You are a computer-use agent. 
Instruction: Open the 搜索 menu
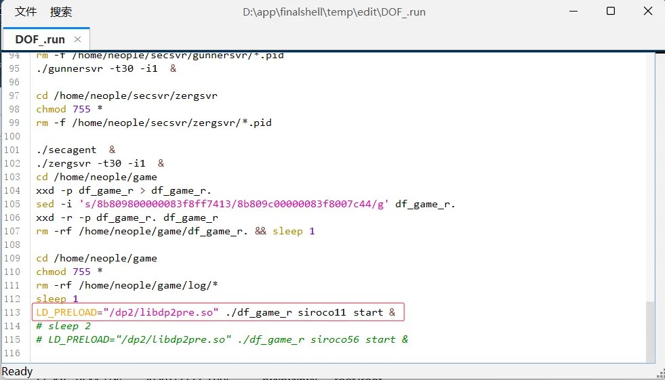pos(60,12)
